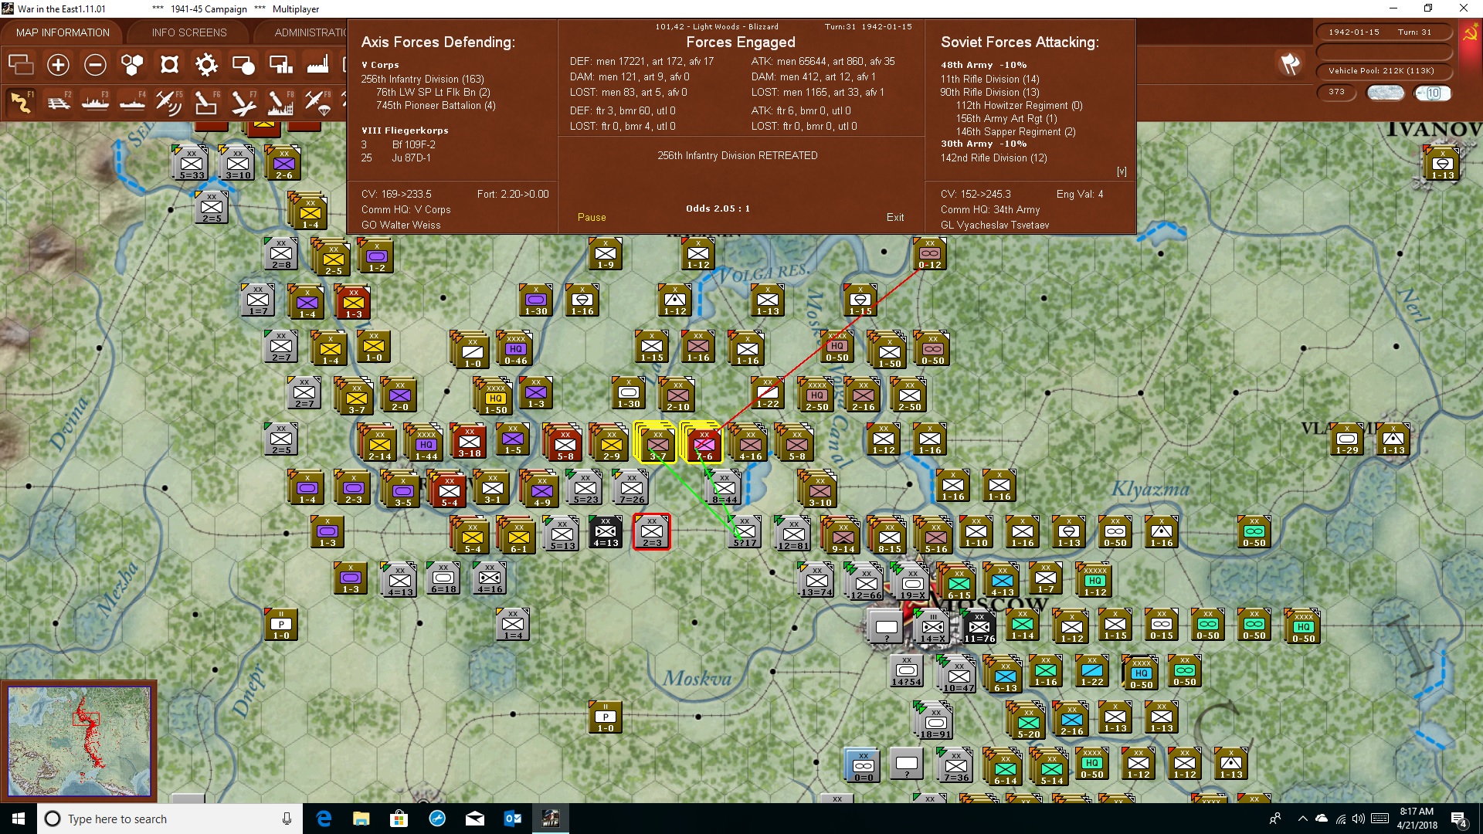Click GO Walter Weiss commander name
This screenshot has height=834, width=1483.
point(401,225)
